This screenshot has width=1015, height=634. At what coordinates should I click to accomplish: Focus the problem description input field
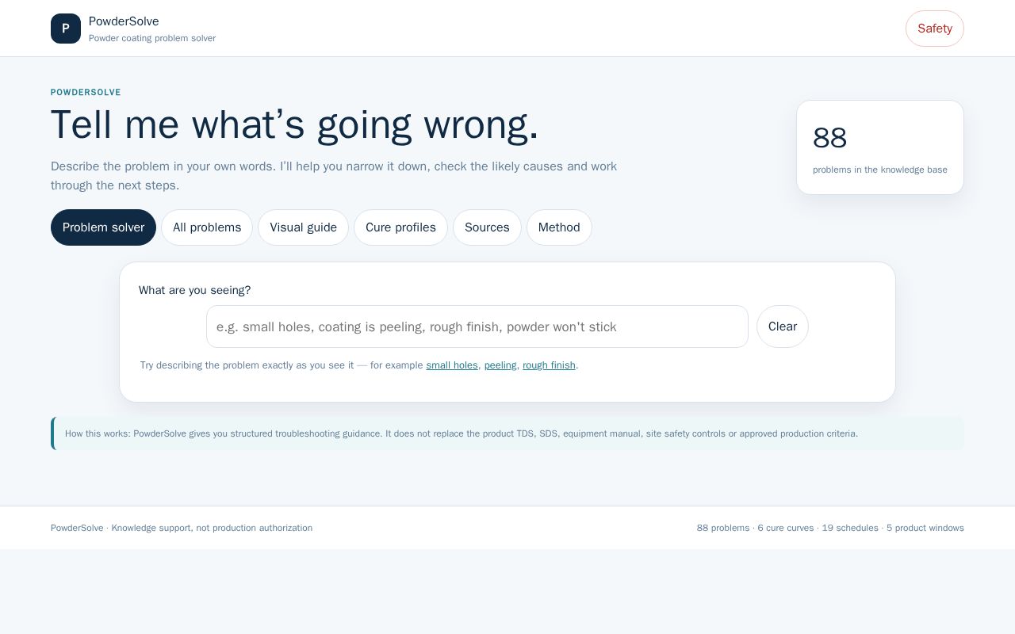point(477,327)
